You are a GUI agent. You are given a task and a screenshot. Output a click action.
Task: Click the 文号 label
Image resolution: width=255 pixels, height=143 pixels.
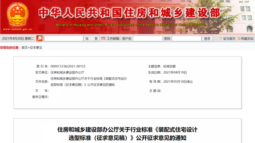click(42, 91)
